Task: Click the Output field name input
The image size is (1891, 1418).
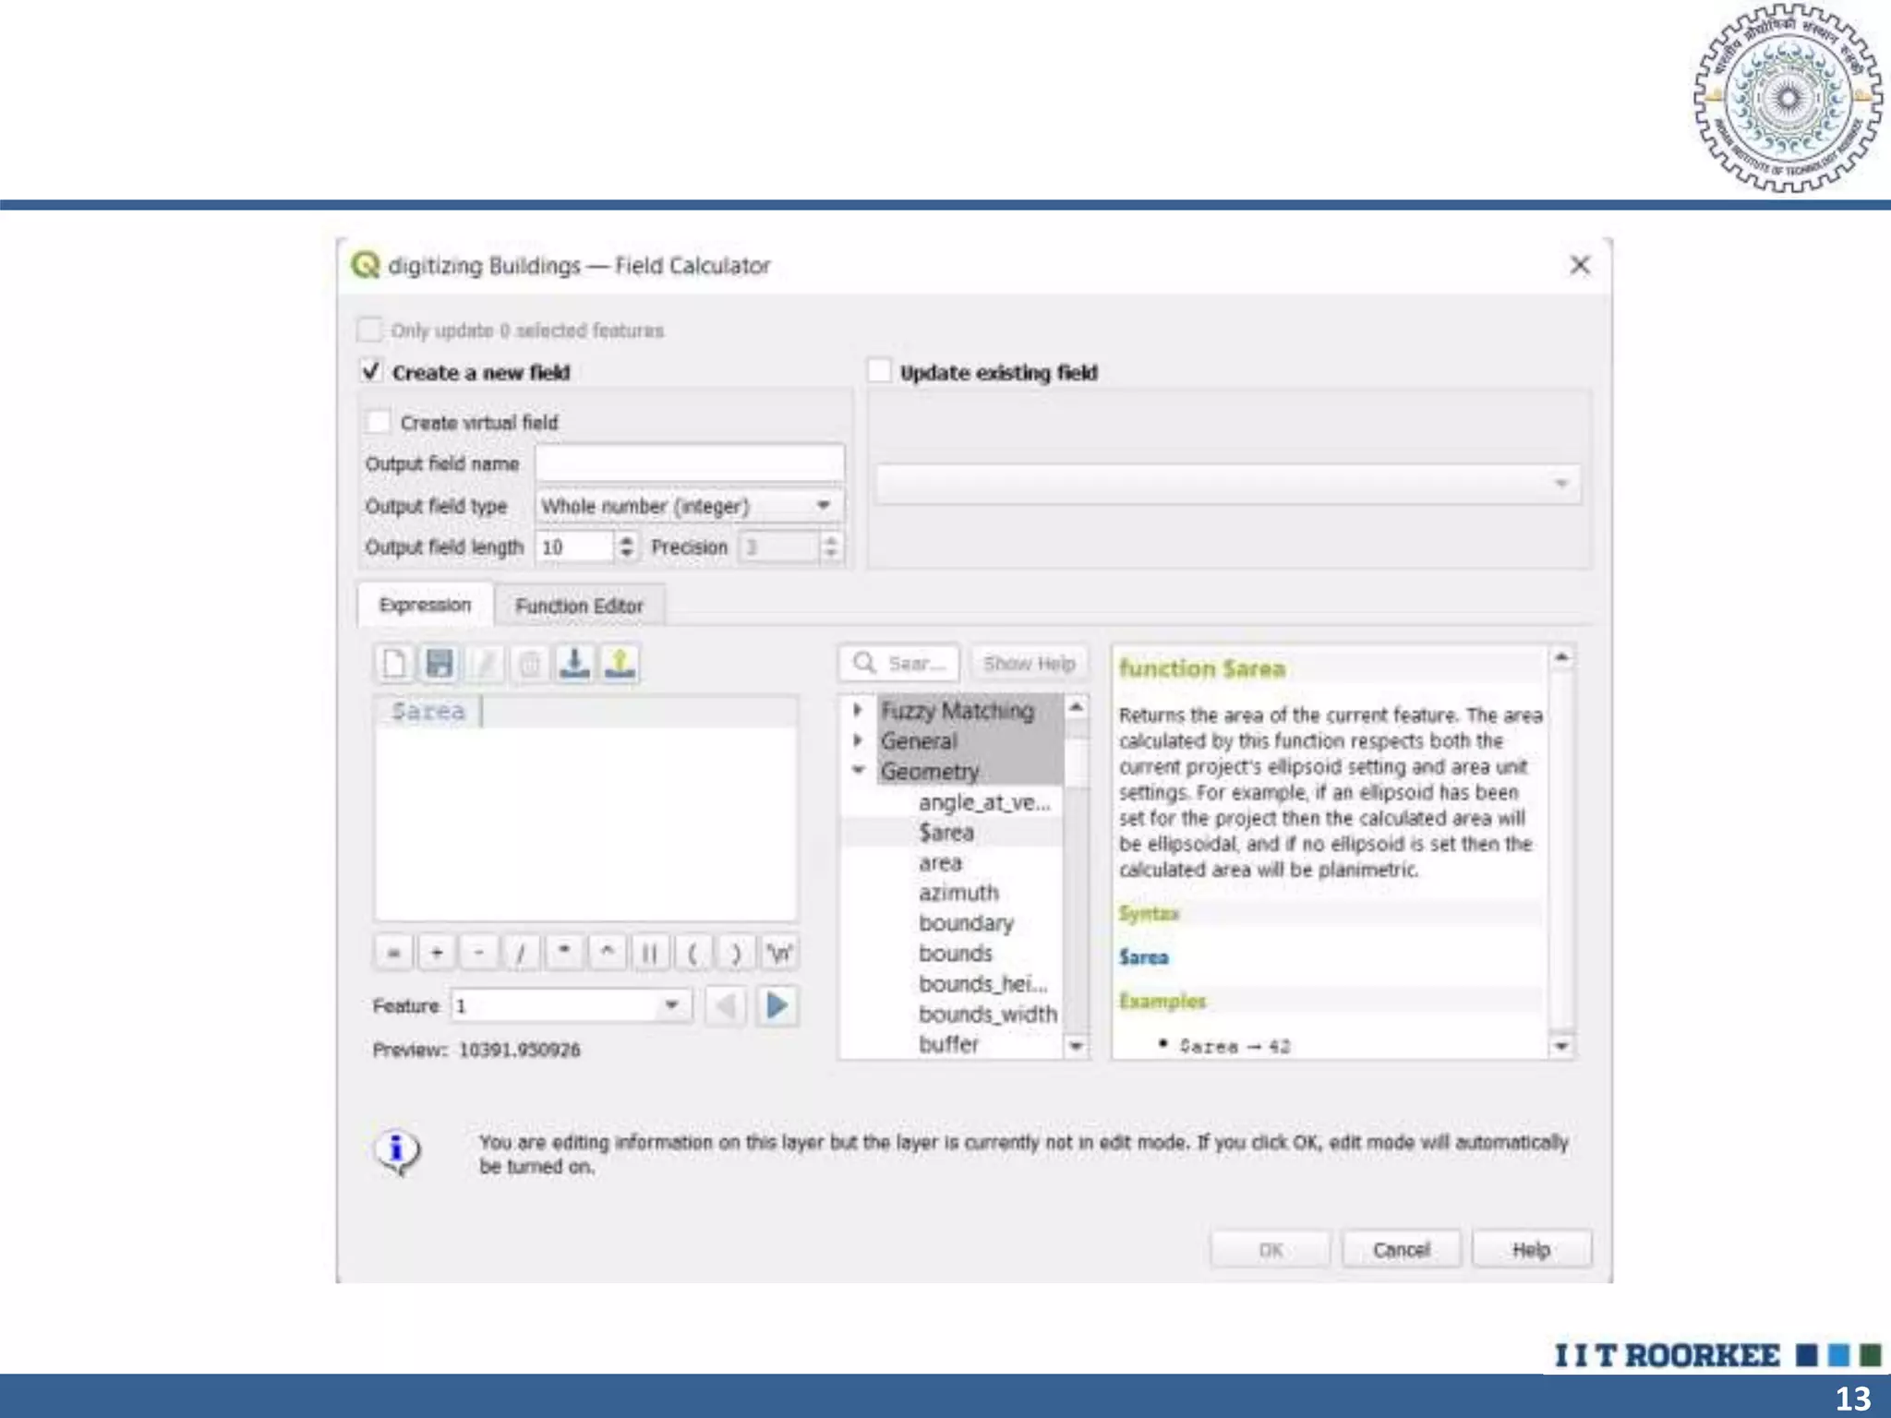Action: tap(689, 463)
